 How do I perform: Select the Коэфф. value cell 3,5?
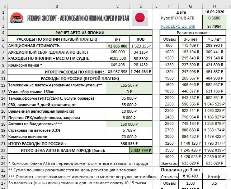tap(214, 183)
